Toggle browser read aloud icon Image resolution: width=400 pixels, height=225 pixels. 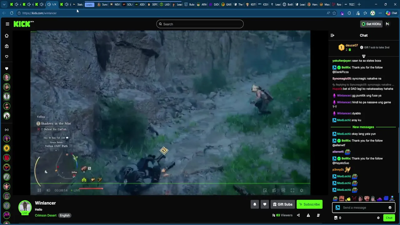[x=328, y=13]
